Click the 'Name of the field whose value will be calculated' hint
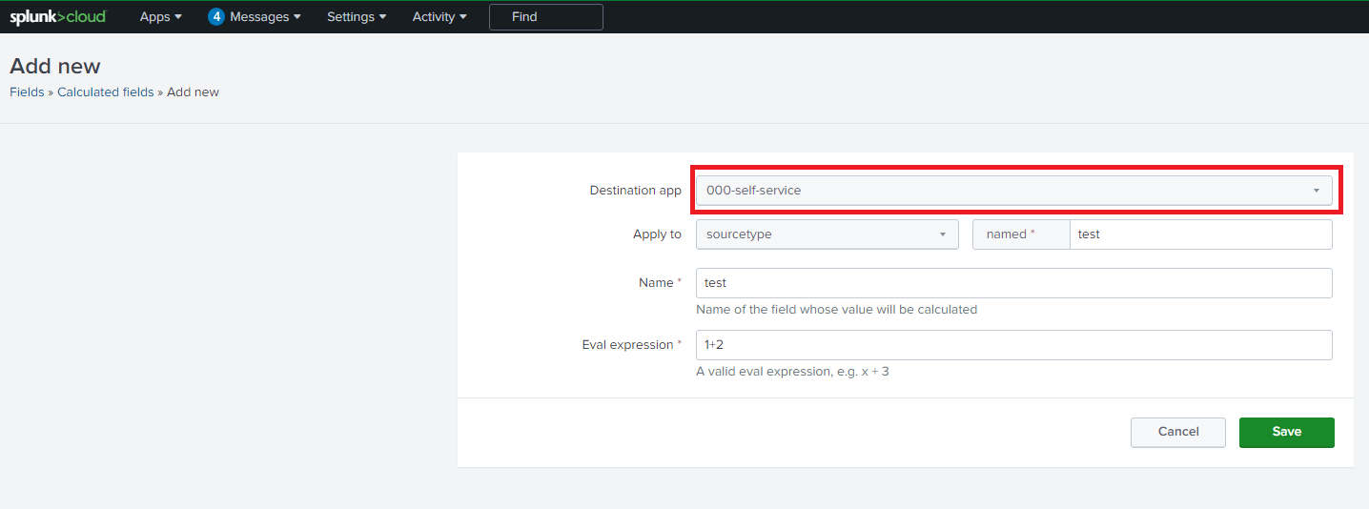 837,310
